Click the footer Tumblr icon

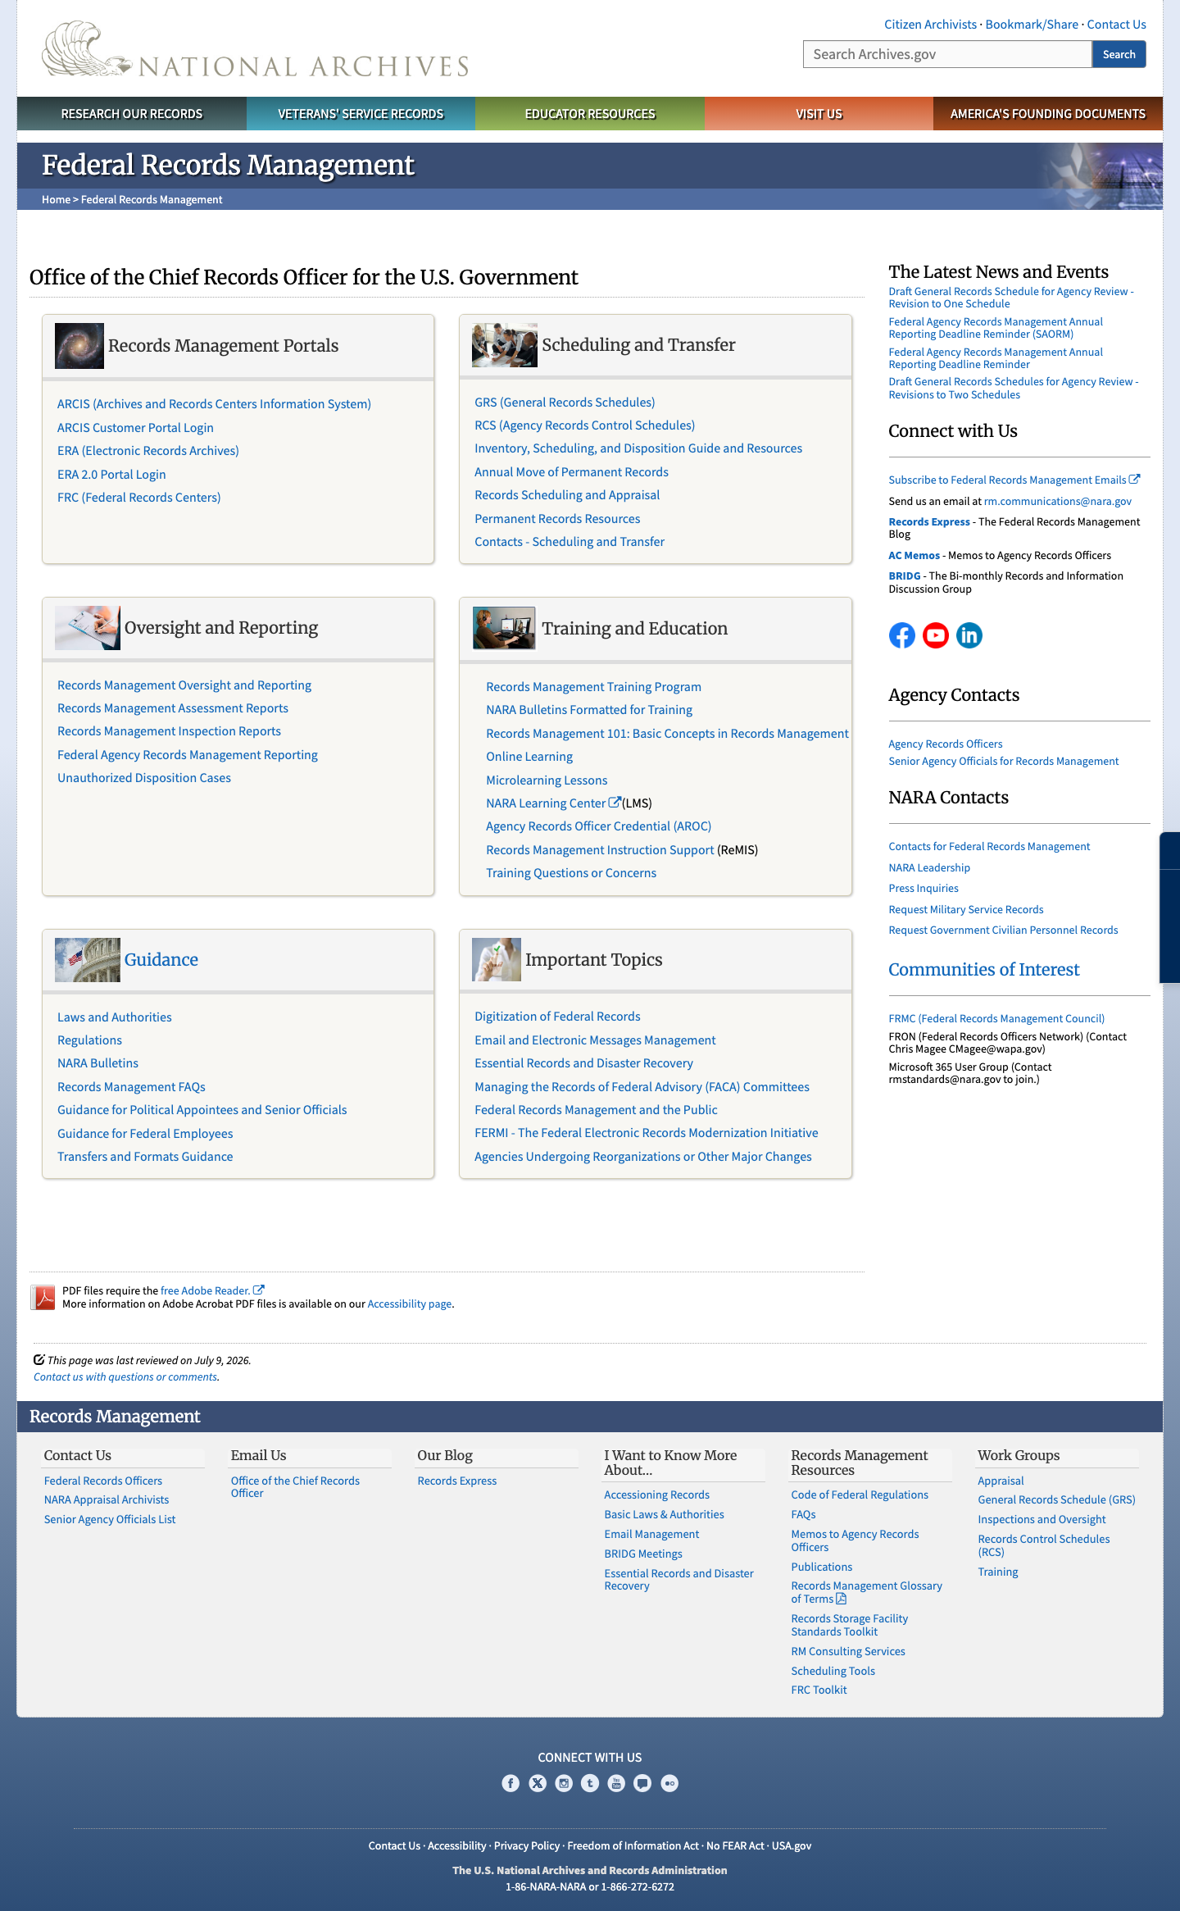click(x=590, y=1783)
